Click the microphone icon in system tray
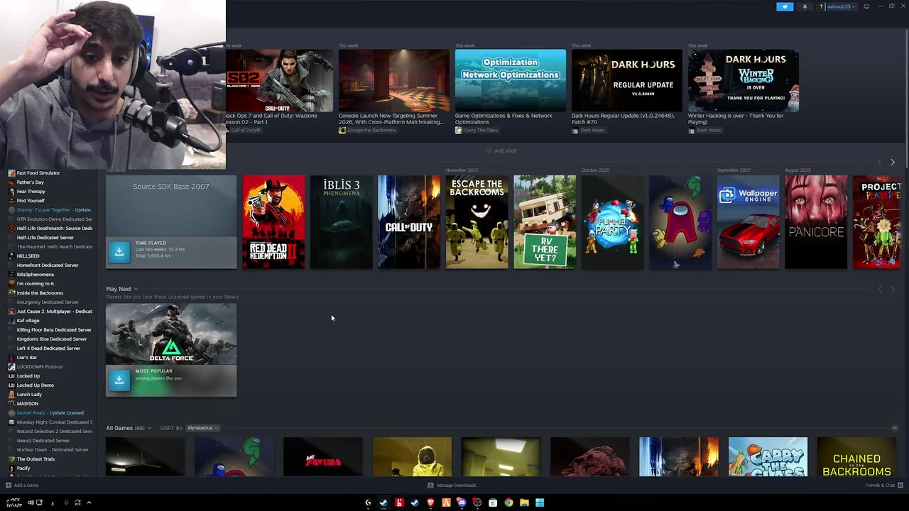The image size is (909, 511). [x=66, y=502]
